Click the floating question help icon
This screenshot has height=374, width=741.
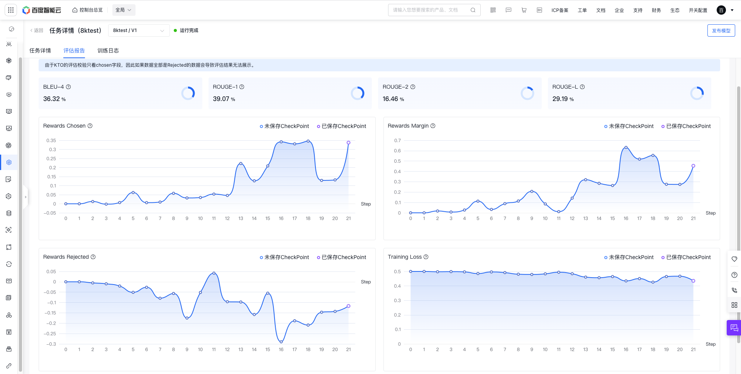tap(734, 275)
